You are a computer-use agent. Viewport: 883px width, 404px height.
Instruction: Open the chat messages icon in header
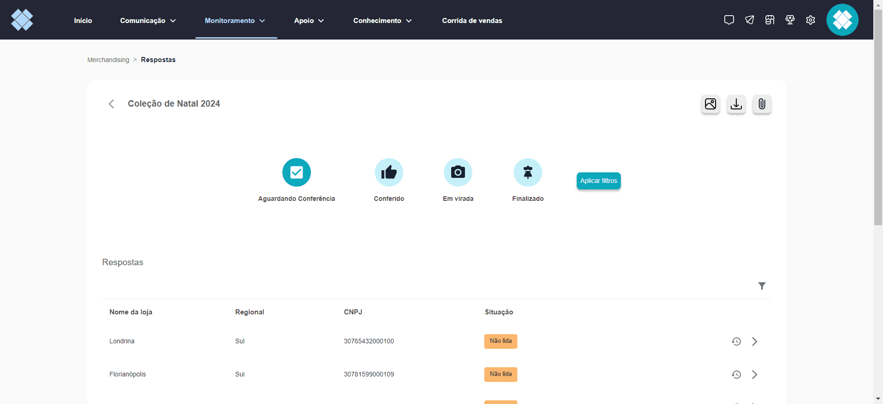click(x=729, y=20)
